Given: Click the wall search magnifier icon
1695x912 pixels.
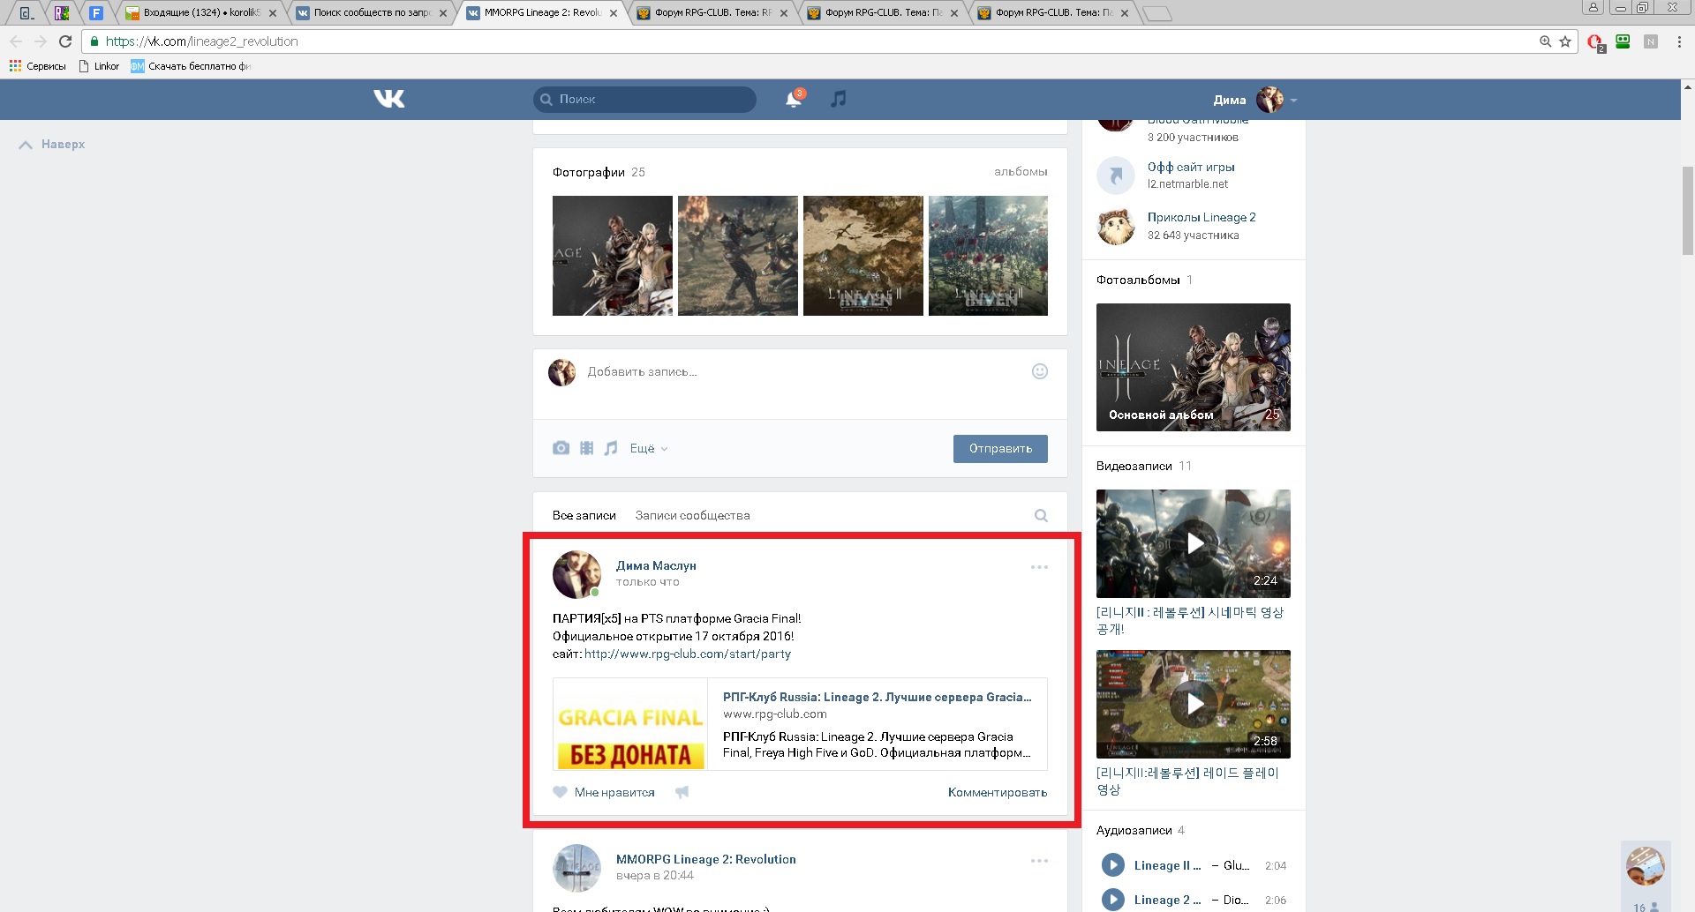Looking at the screenshot, I should 1041,516.
